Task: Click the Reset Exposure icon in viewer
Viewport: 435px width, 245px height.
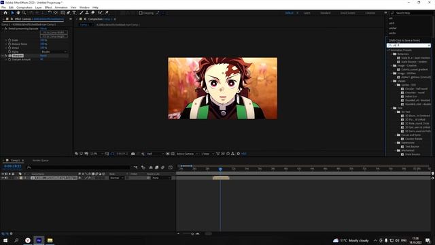Action: tap(239, 154)
